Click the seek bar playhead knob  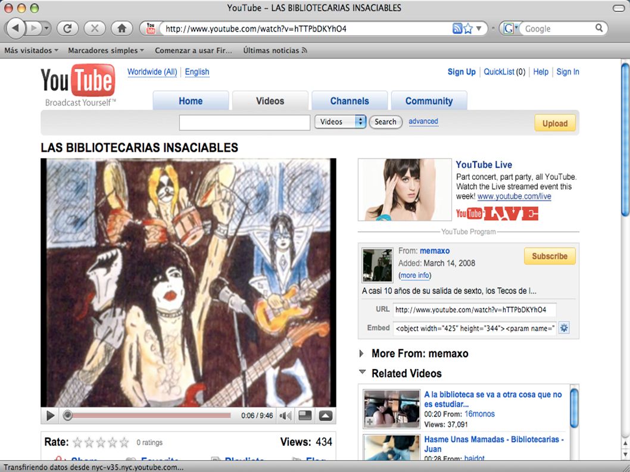[67, 415]
